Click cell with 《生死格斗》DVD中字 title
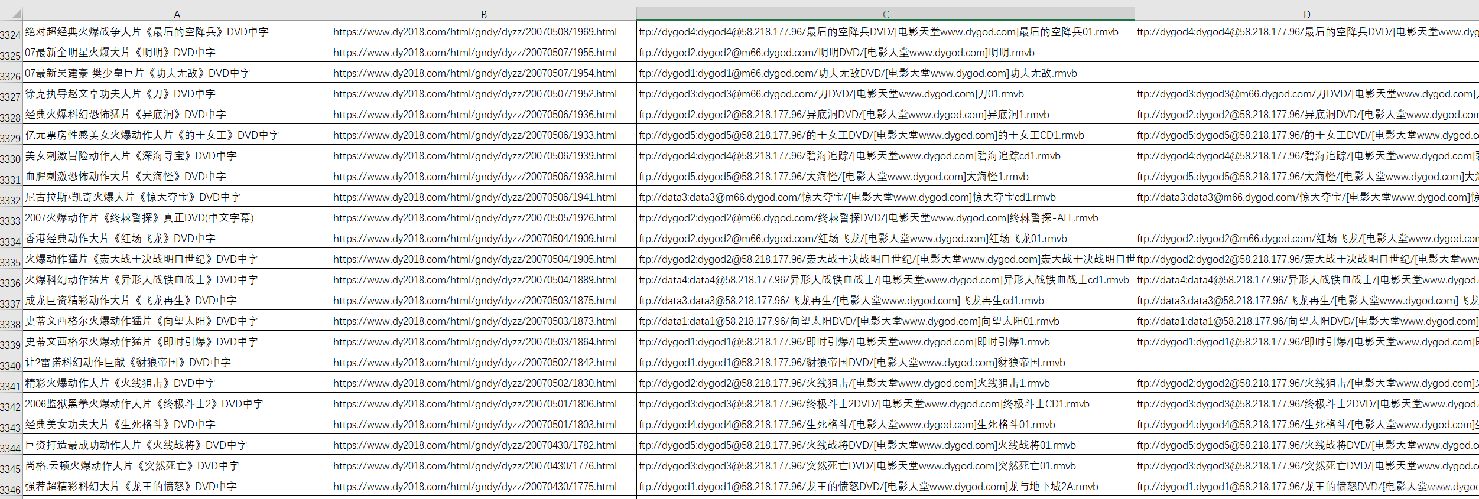Viewport: 1479px width, 499px height. 177,424
